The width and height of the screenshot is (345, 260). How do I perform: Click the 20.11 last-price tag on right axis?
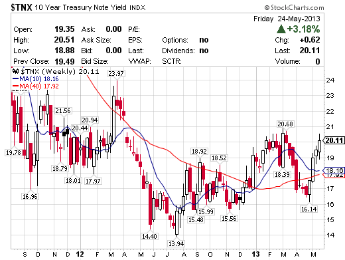click(x=334, y=140)
